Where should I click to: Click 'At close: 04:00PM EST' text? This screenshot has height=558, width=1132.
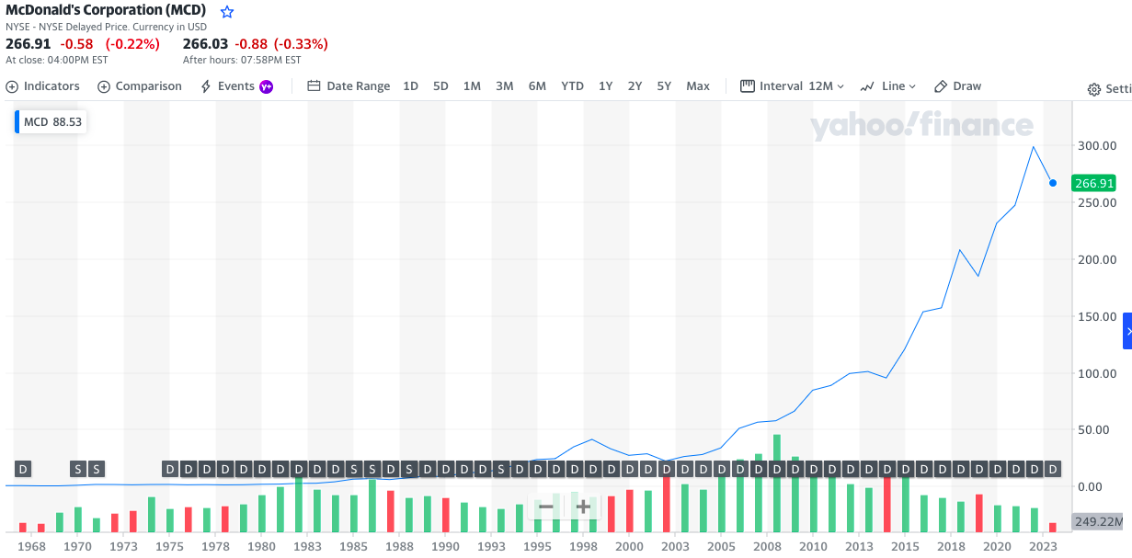click(57, 60)
